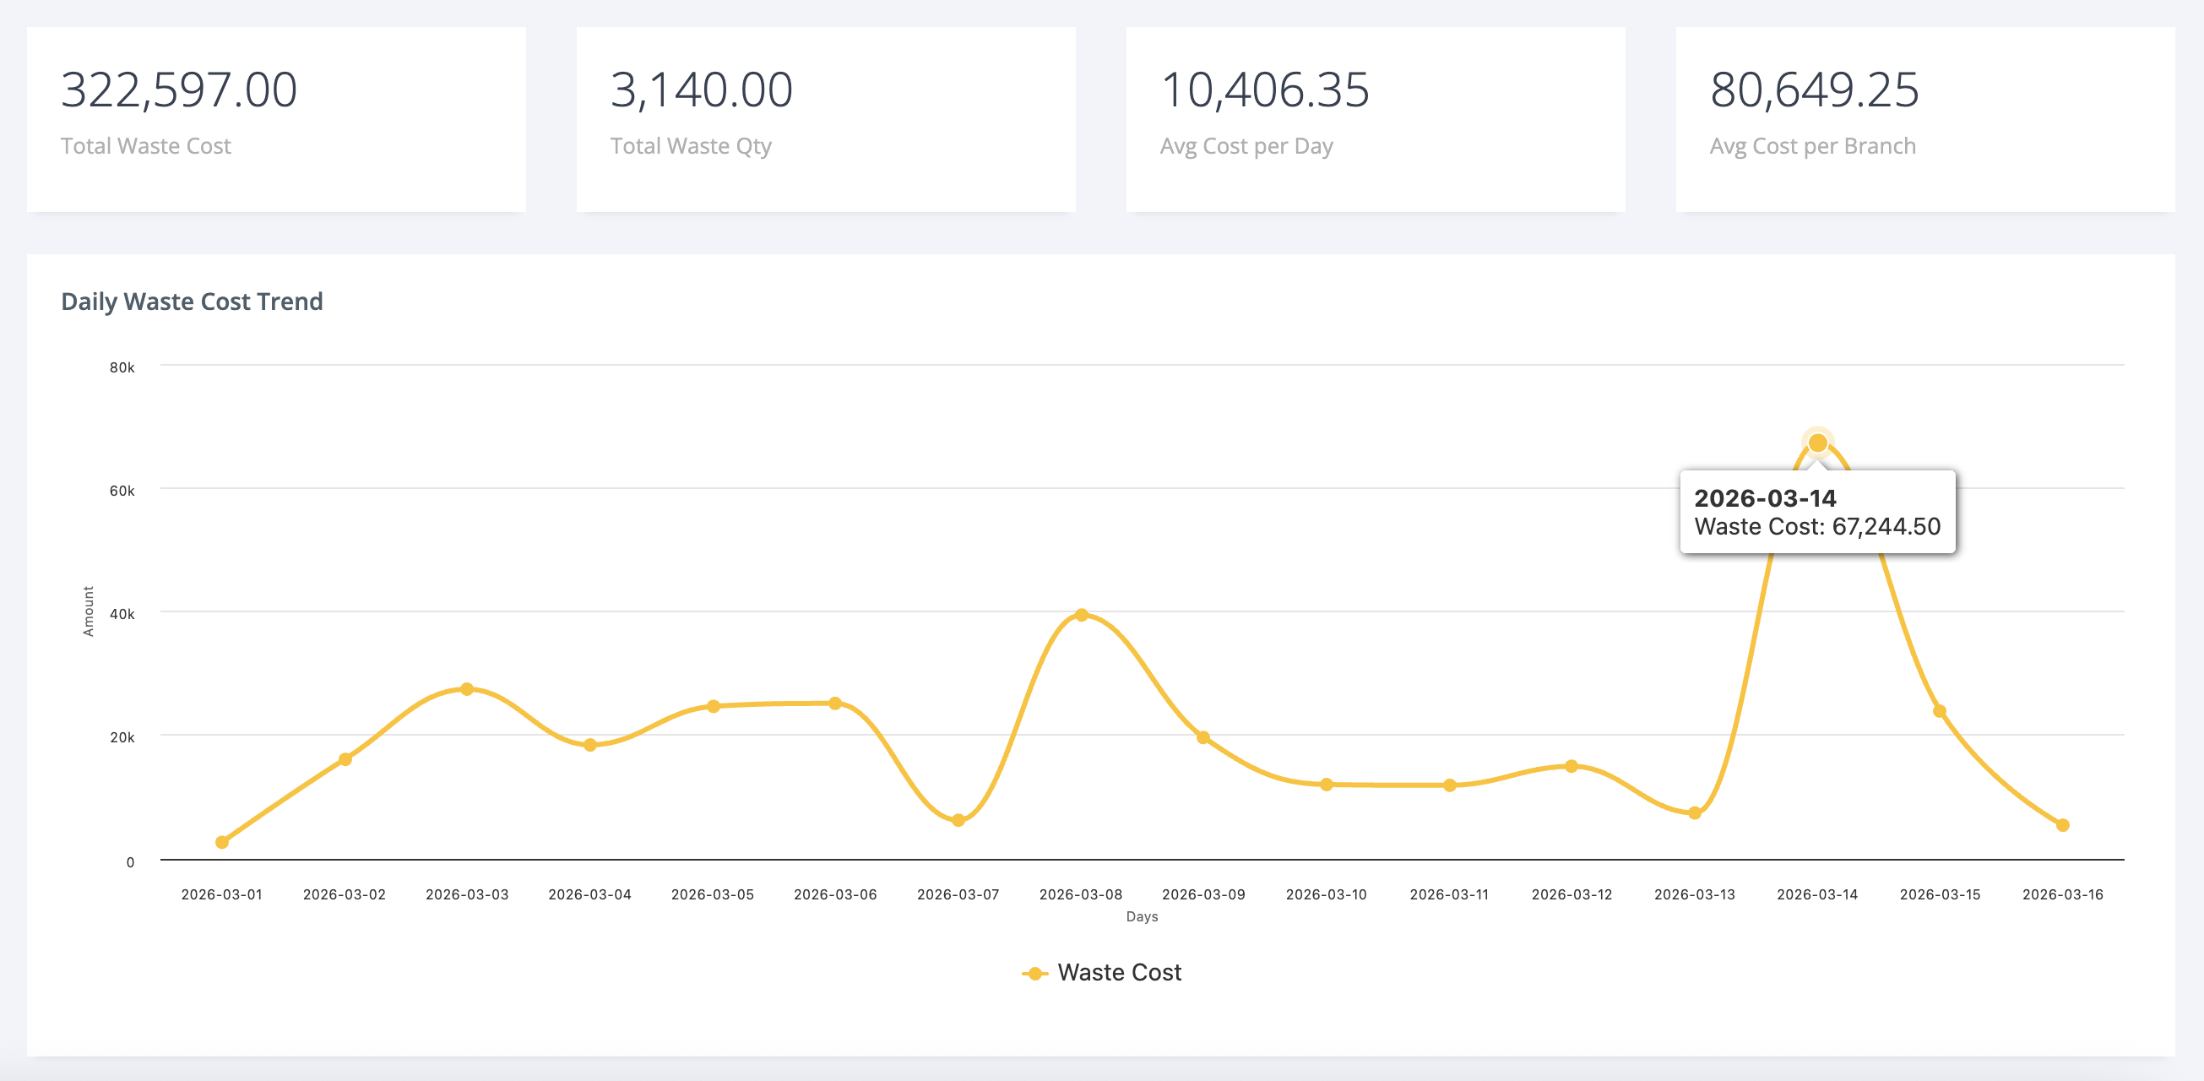The image size is (2204, 1081).
Task: Click the Days axis title
Action: tap(1142, 916)
